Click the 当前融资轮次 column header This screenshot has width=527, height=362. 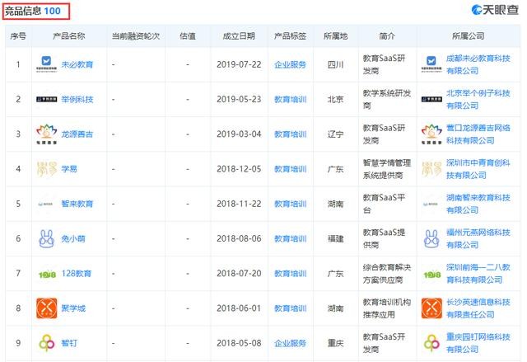pyautogui.click(x=136, y=36)
